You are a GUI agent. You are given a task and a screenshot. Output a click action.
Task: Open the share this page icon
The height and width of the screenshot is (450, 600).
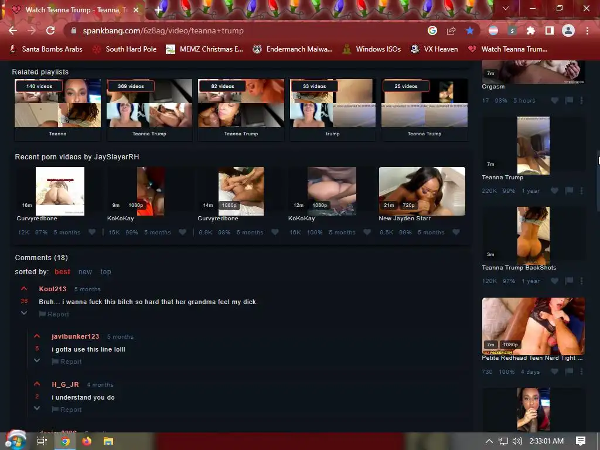click(x=451, y=30)
